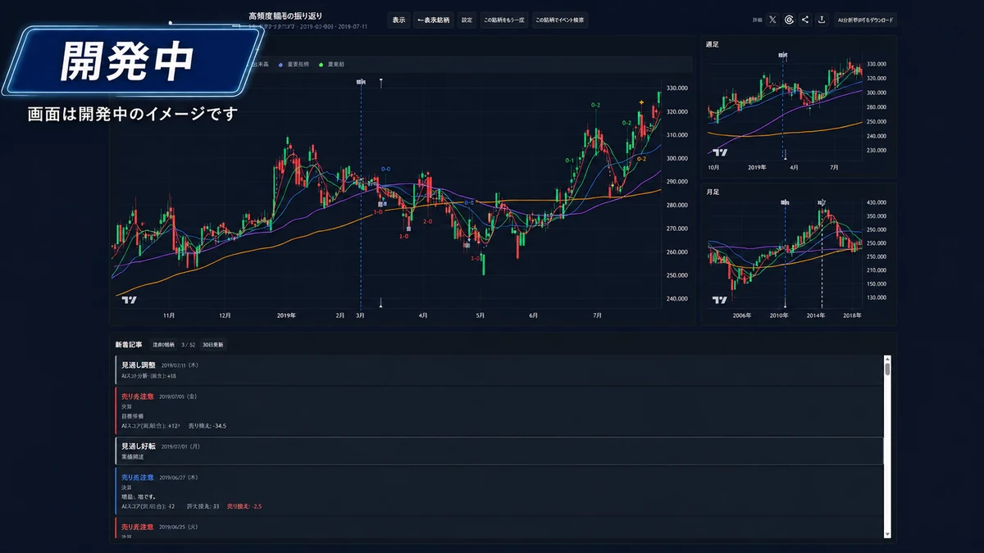Click the 売り換え: -34.5 value in the 07/05 article
Image resolution: width=984 pixels, height=553 pixels.
207,426
